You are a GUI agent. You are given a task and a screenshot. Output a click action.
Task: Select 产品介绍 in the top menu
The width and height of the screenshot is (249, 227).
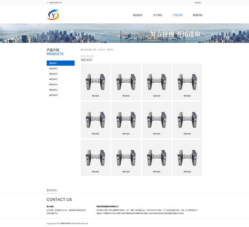tap(177, 15)
